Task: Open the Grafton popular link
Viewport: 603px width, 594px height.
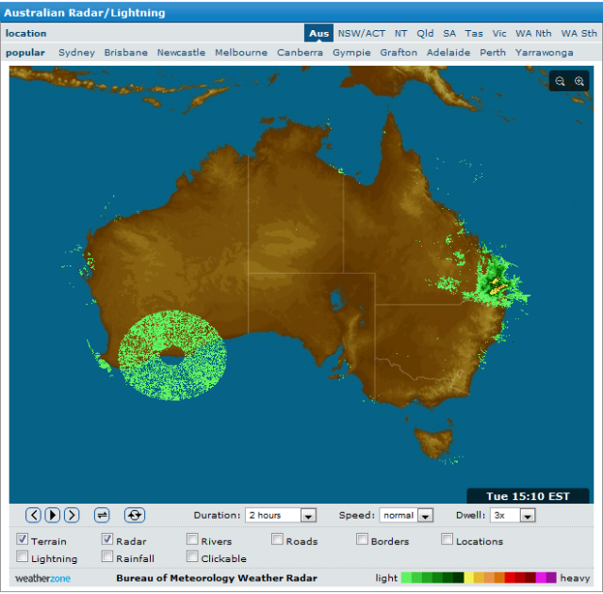Action: tap(399, 53)
